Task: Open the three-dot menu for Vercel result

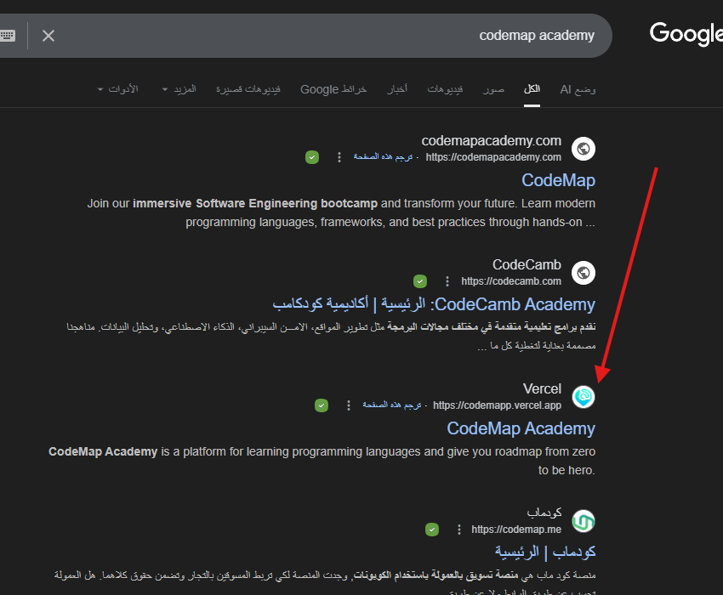Action: [x=349, y=405]
